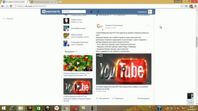This screenshot has height=111, width=198.
Task: Play the large YouTube video in post
Action: point(124,69)
